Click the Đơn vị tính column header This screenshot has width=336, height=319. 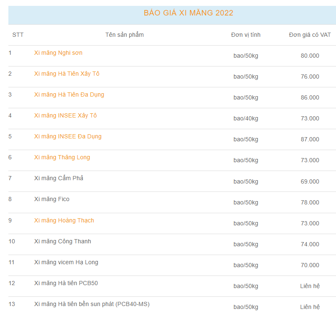click(246, 35)
